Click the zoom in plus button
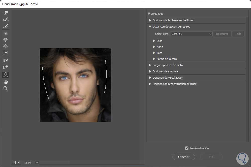 [18, 162]
